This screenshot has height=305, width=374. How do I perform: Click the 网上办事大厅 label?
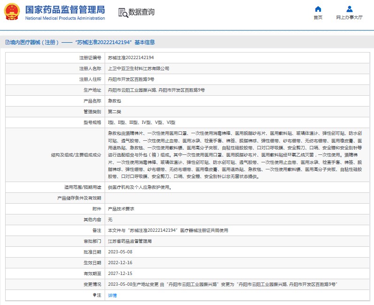coord(350,17)
